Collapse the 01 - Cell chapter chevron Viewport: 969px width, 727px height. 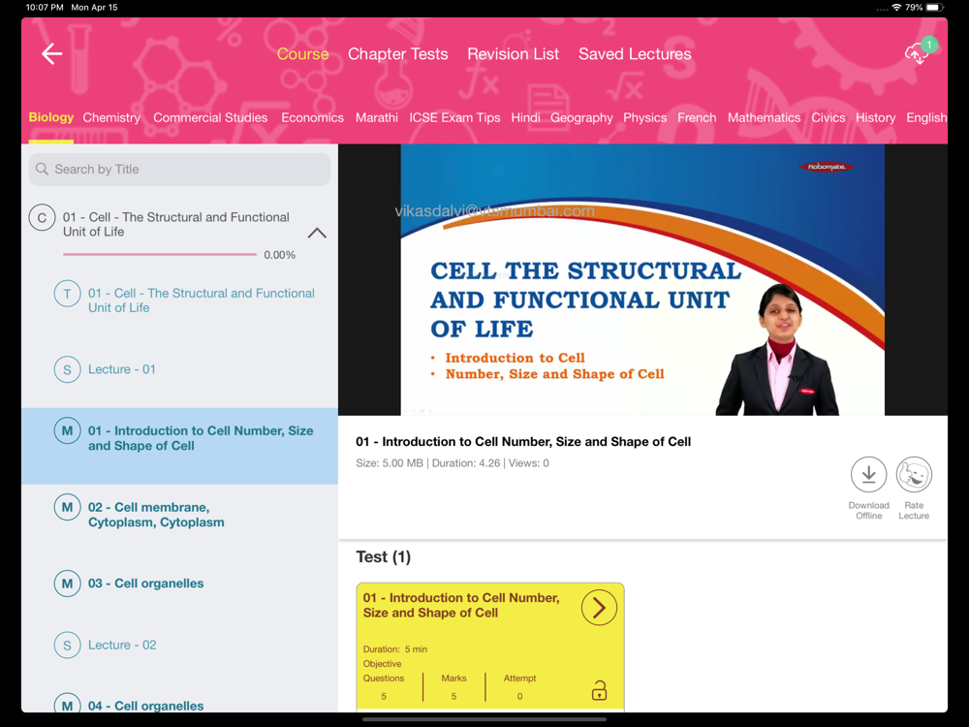(x=317, y=233)
